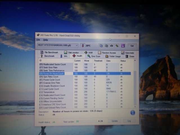Click the camera save screenshot icon

click(111, 46)
